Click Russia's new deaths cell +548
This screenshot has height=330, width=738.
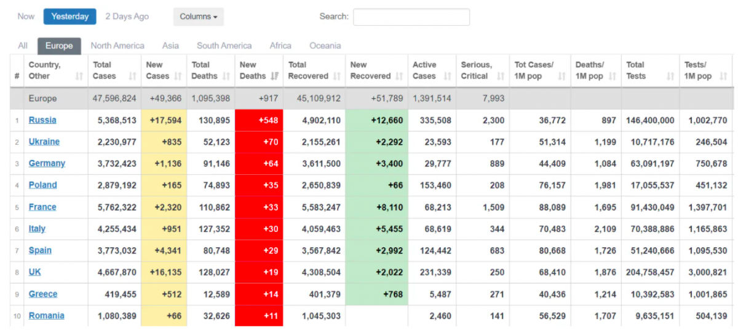pyautogui.click(x=259, y=120)
